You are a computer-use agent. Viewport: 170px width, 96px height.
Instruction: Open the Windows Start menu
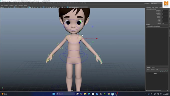tap(53, 94)
